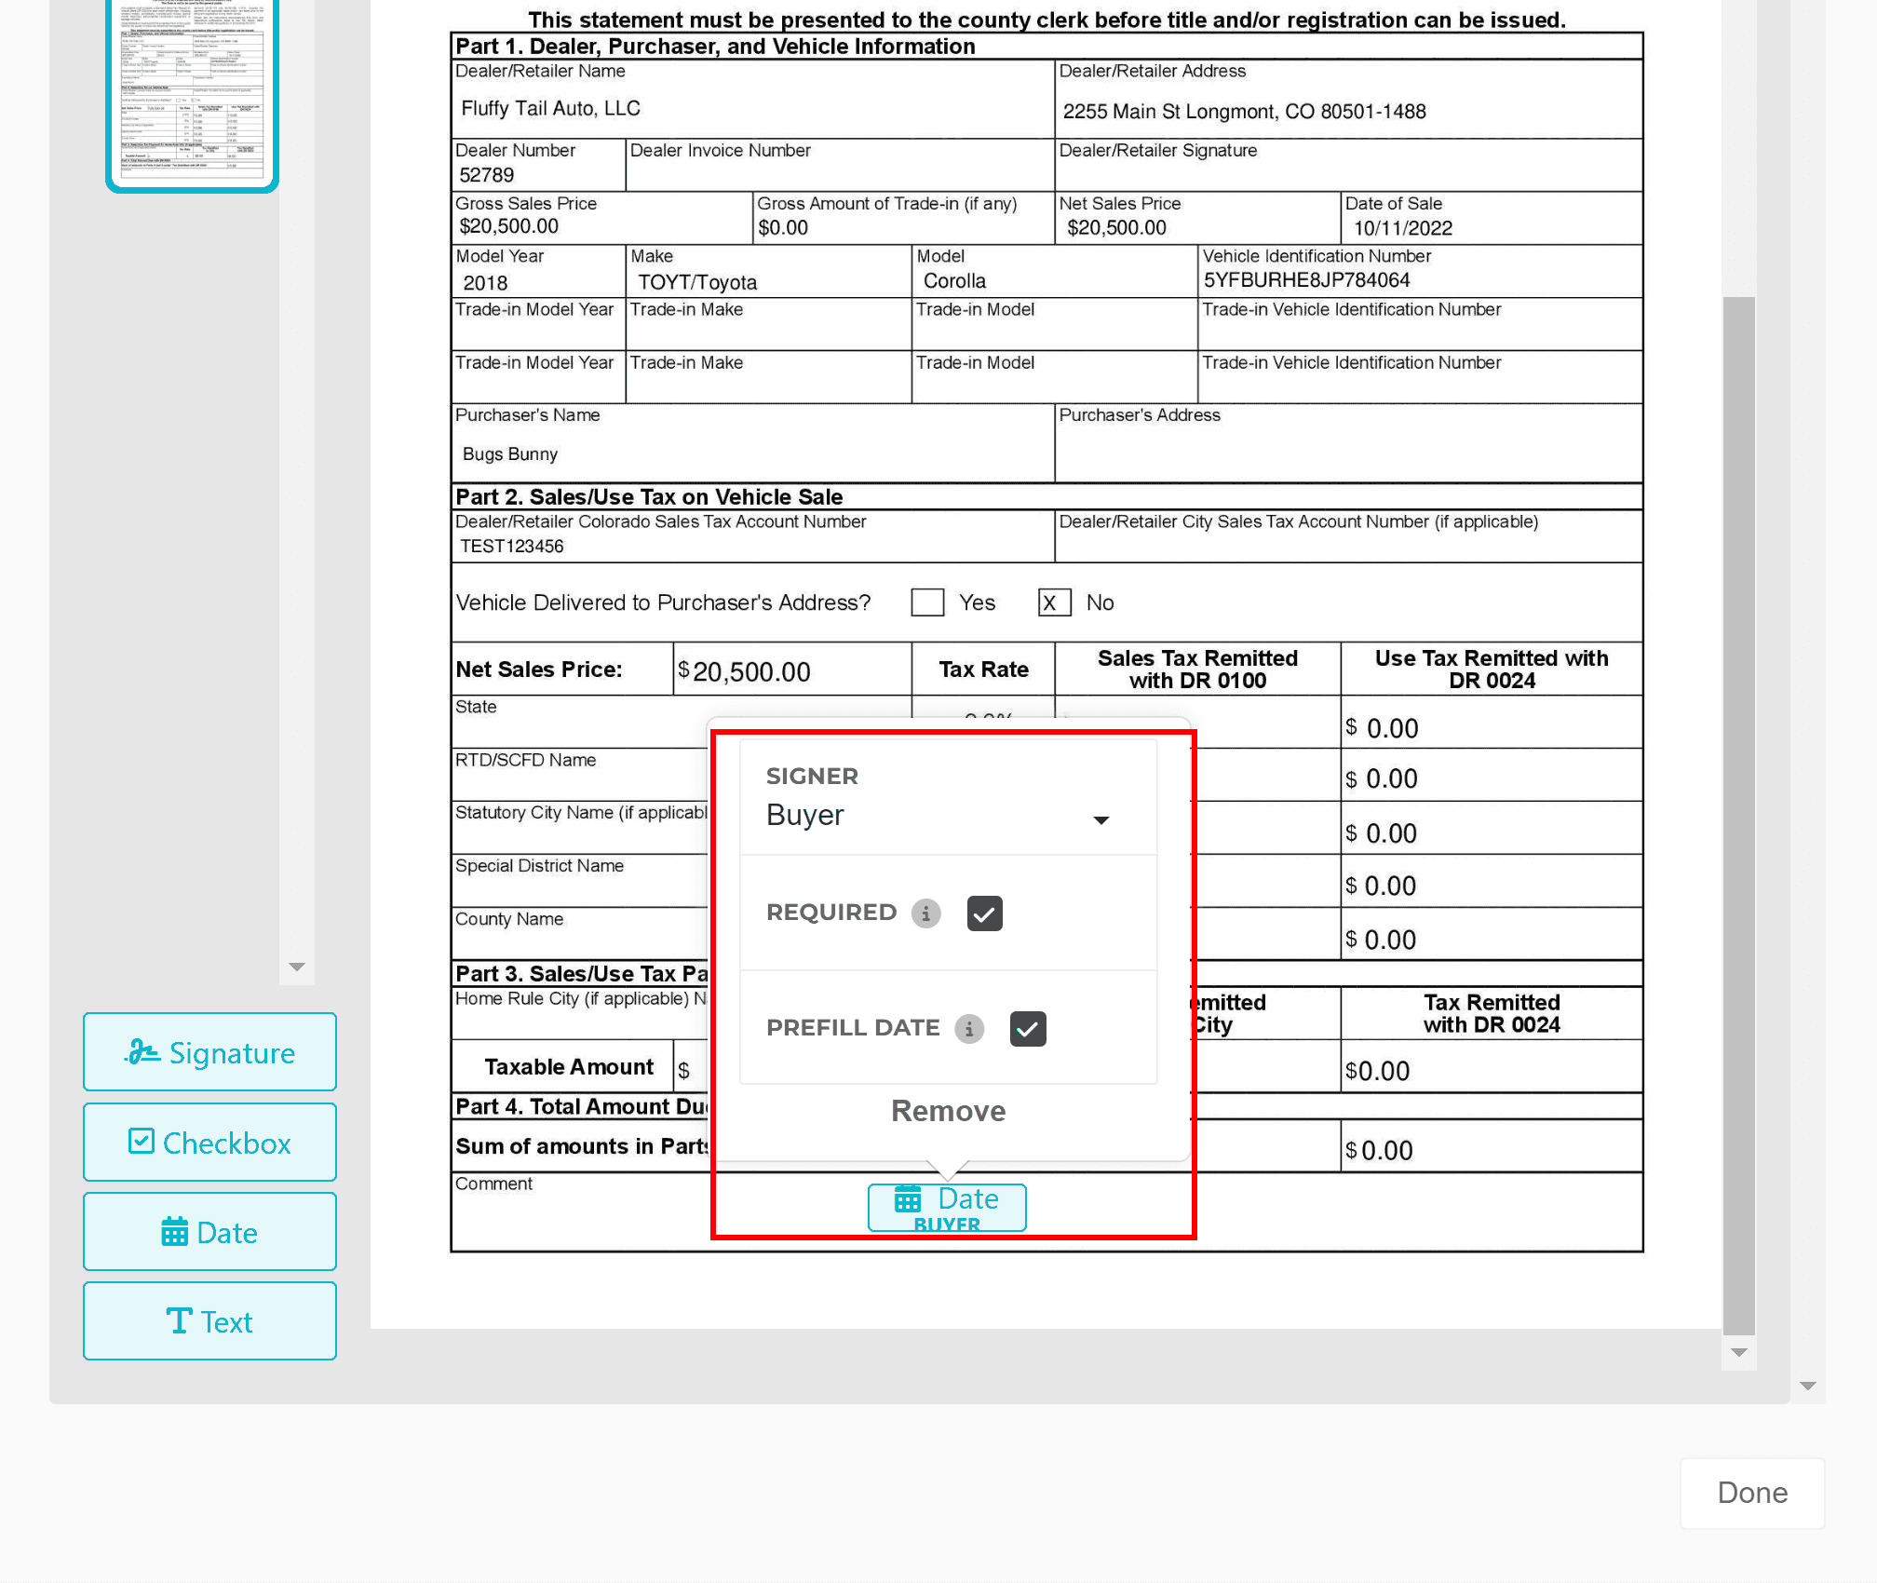Check the Yes delivery checkbox
The image size is (1877, 1583).
pyautogui.click(x=927, y=602)
